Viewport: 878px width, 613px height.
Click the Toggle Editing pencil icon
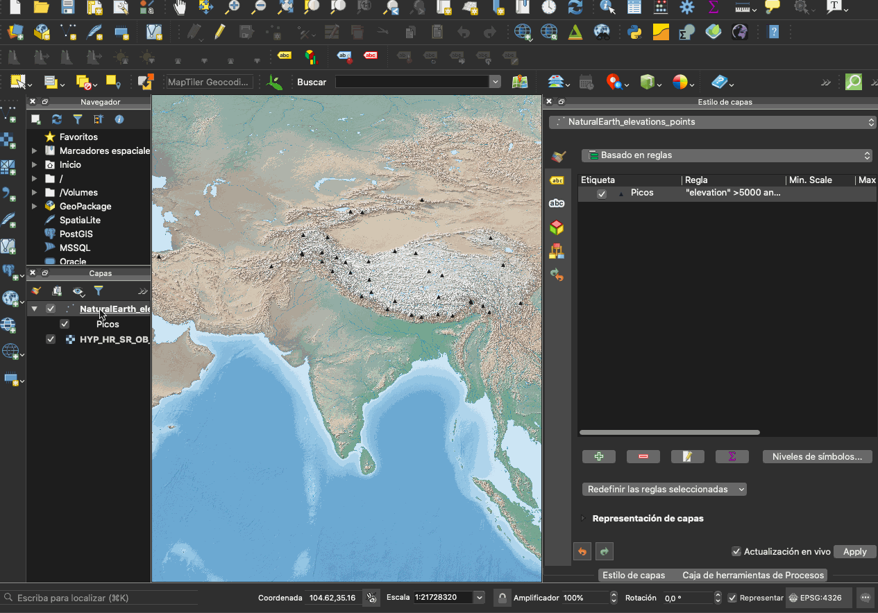tap(220, 32)
